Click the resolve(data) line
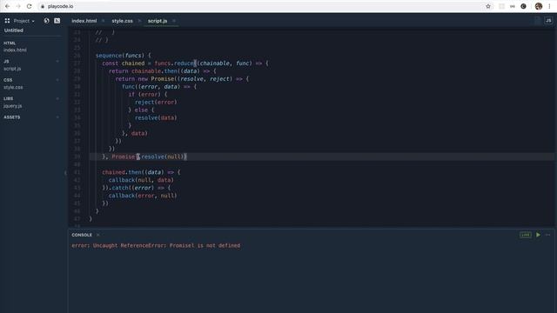The width and height of the screenshot is (557, 313). coord(156,118)
